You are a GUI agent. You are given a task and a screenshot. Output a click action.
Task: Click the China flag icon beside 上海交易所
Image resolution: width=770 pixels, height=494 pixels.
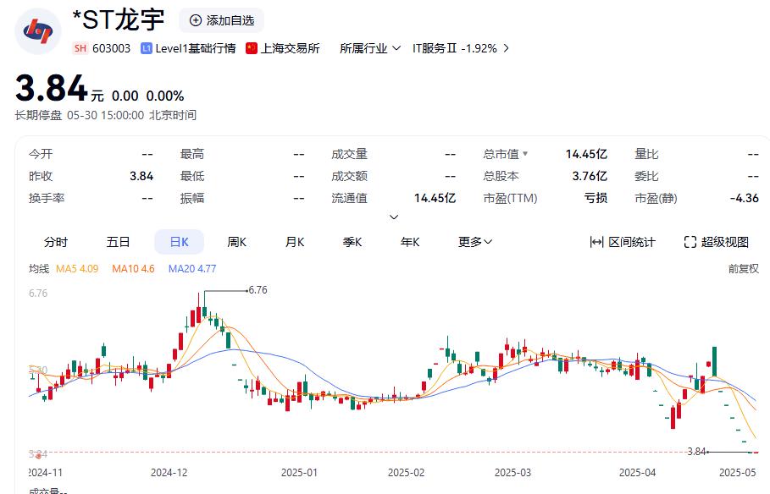252,48
